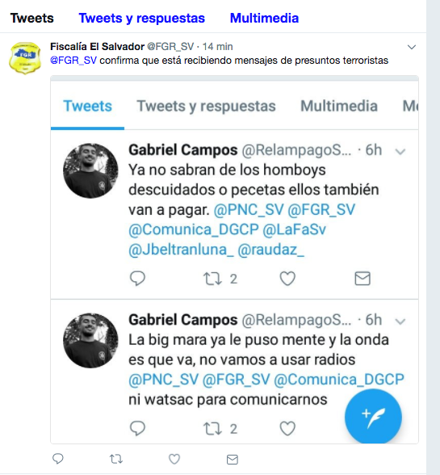Screen dimensions: 440x475
Task: Open the @Jbeltranluna_ mention link
Action: [181, 250]
